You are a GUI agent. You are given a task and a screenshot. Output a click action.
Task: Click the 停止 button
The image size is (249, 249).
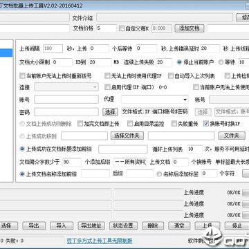[237, 225]
